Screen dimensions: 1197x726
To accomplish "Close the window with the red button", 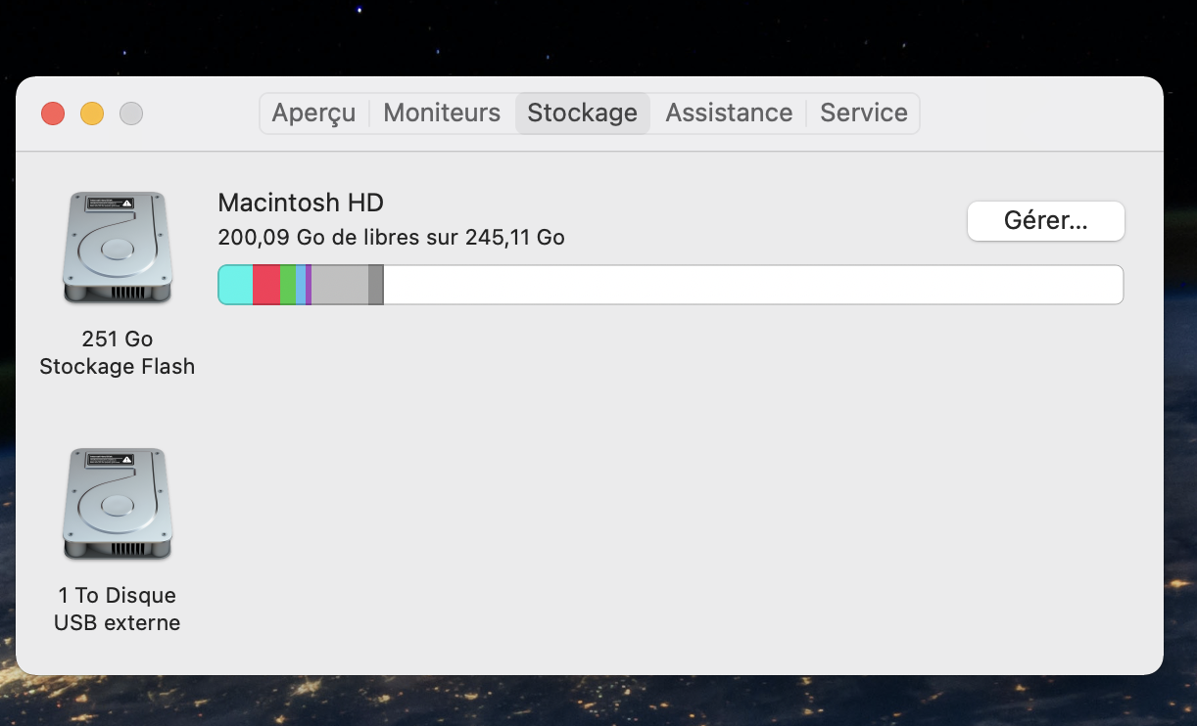I will point(53,113).
